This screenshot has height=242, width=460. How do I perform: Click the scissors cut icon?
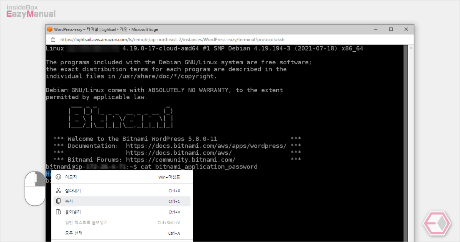[x=58, y=190]
